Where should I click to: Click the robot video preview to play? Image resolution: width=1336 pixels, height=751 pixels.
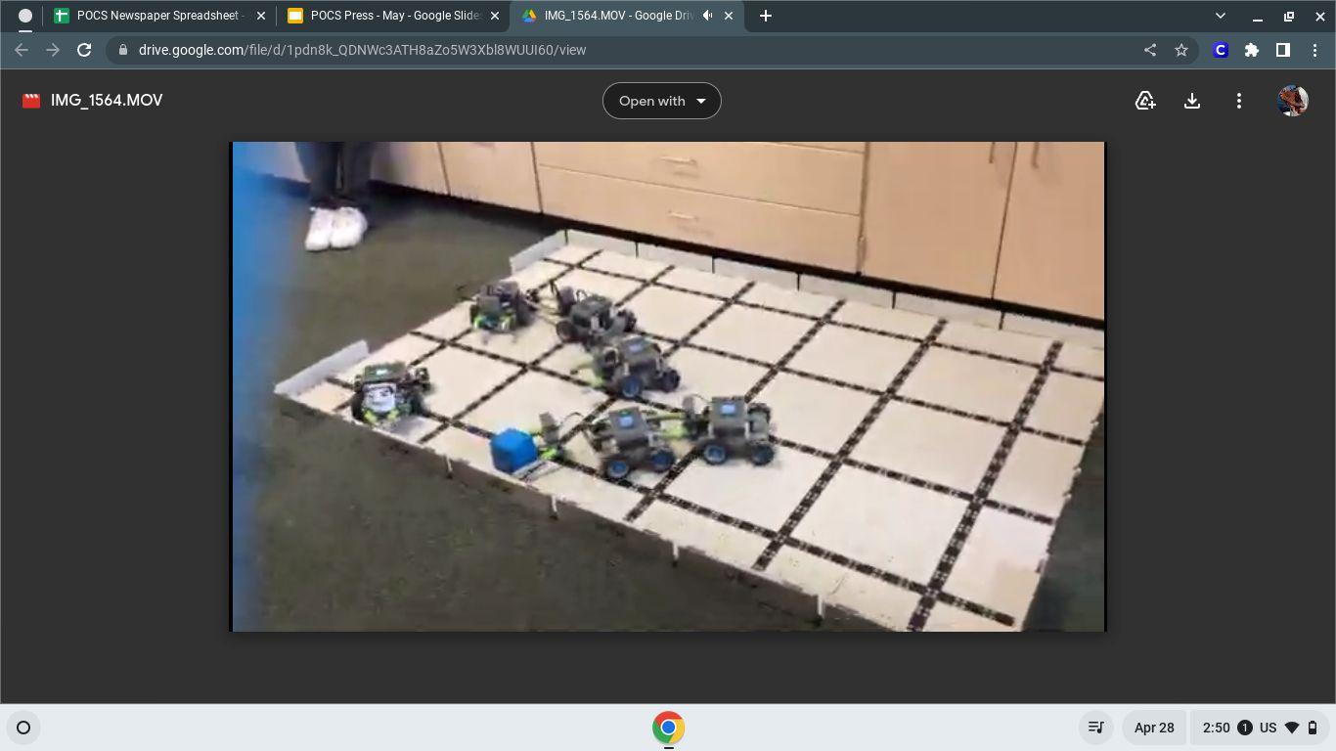pos(668,386)
